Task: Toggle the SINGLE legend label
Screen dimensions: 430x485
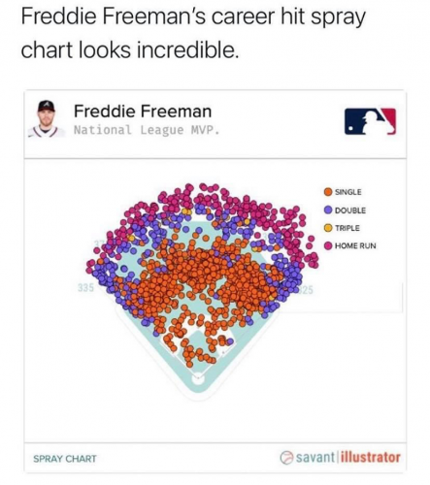Action: [x=348, y=192]
